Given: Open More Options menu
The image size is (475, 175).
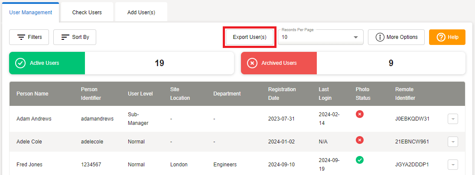Looking at the screenshot, I should [396, 37].
